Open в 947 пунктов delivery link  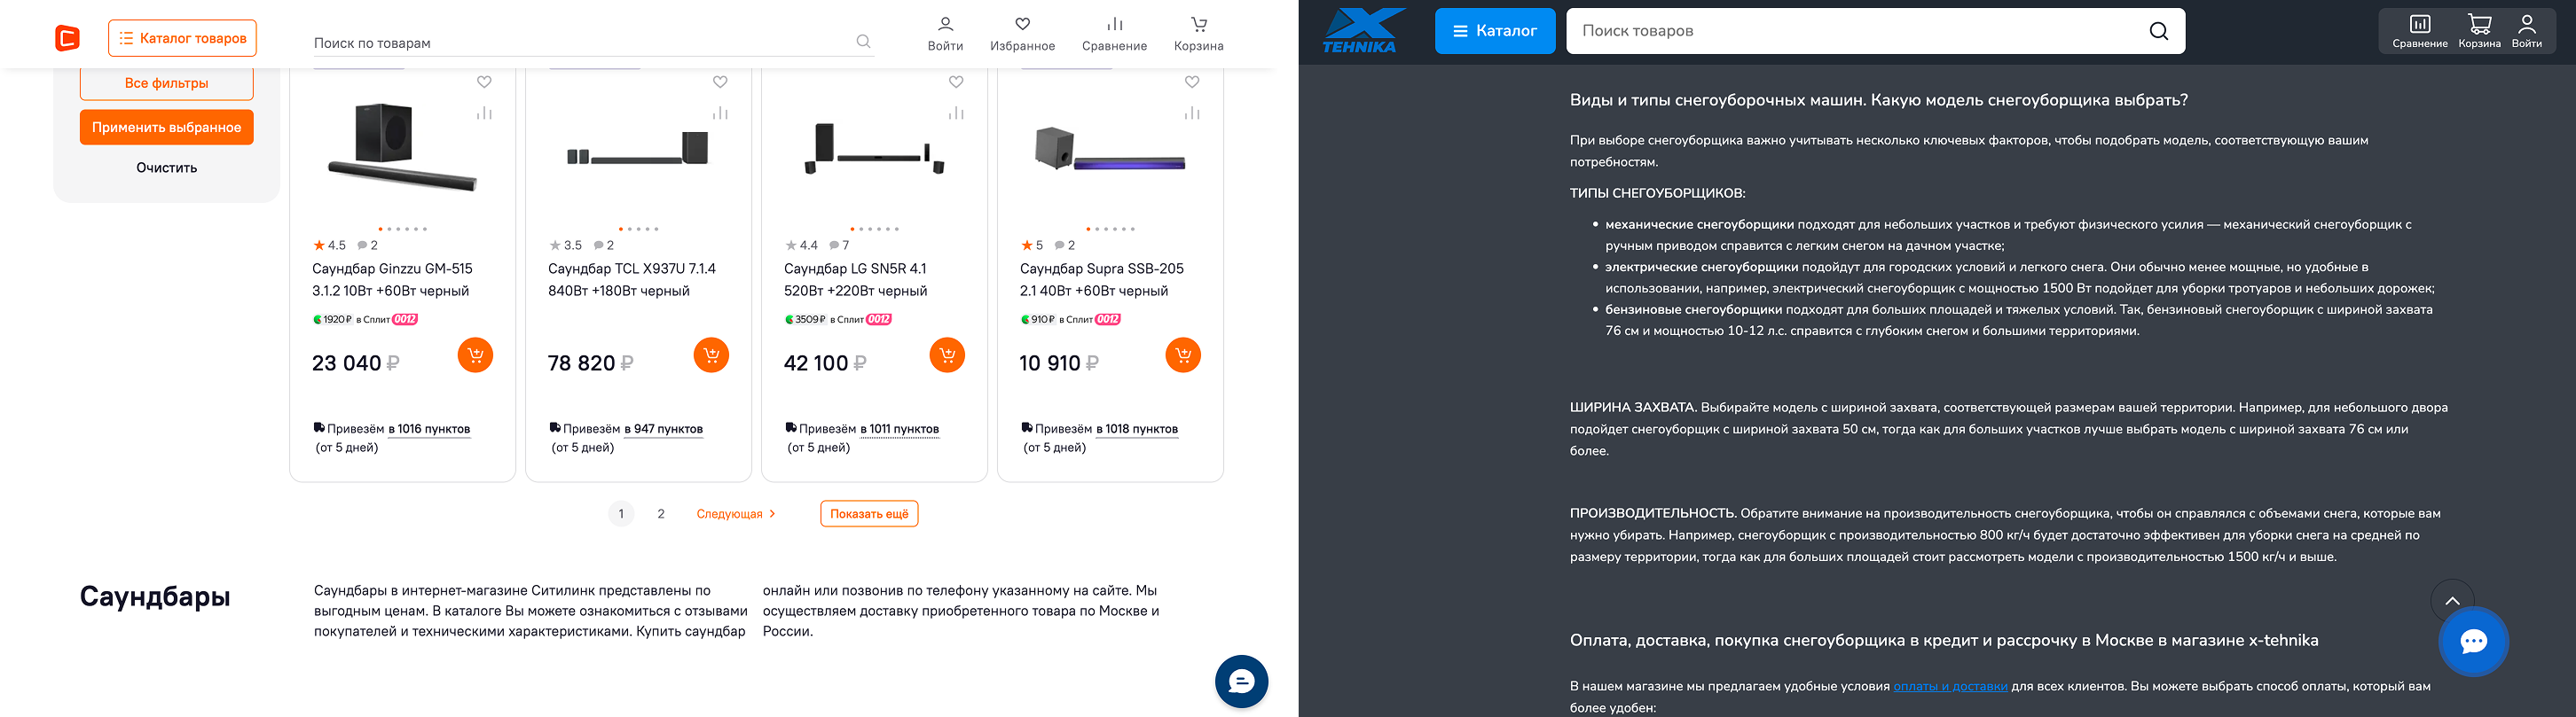(x=664, y=429)
